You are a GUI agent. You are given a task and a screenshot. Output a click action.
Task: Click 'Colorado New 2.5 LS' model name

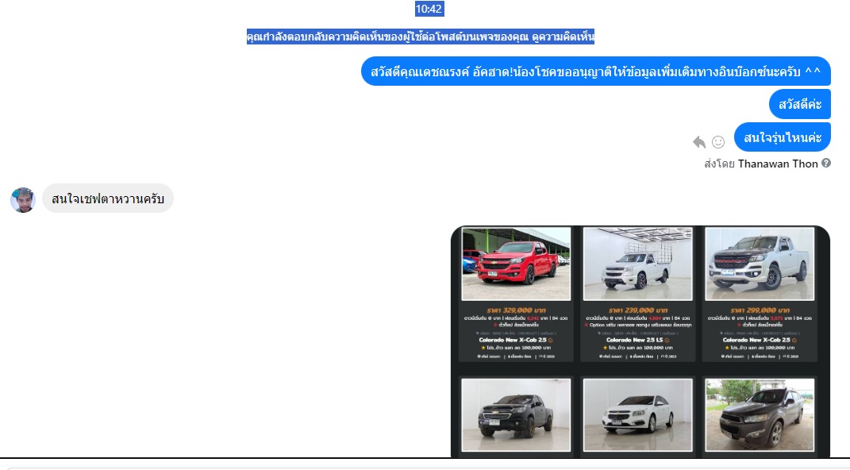tap(634, 340)
